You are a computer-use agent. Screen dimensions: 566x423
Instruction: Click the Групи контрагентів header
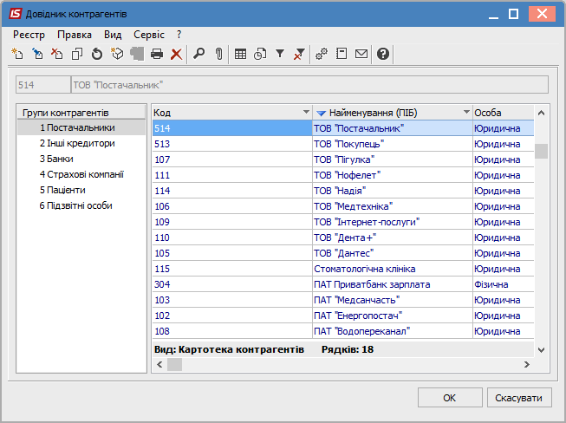81,112
